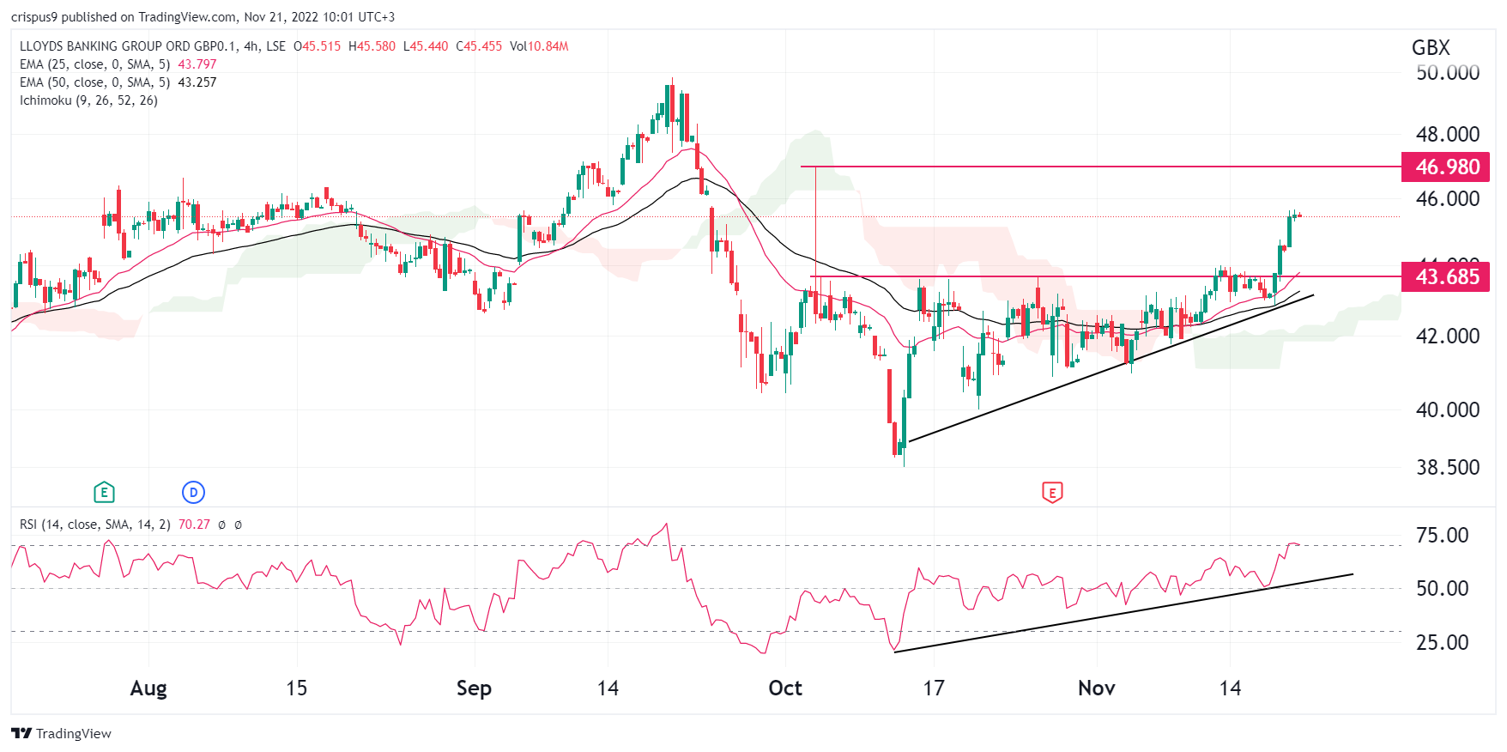Select the 46.980 price level label
This screenshot has width=1507, height=752.
pos(1446,167)
